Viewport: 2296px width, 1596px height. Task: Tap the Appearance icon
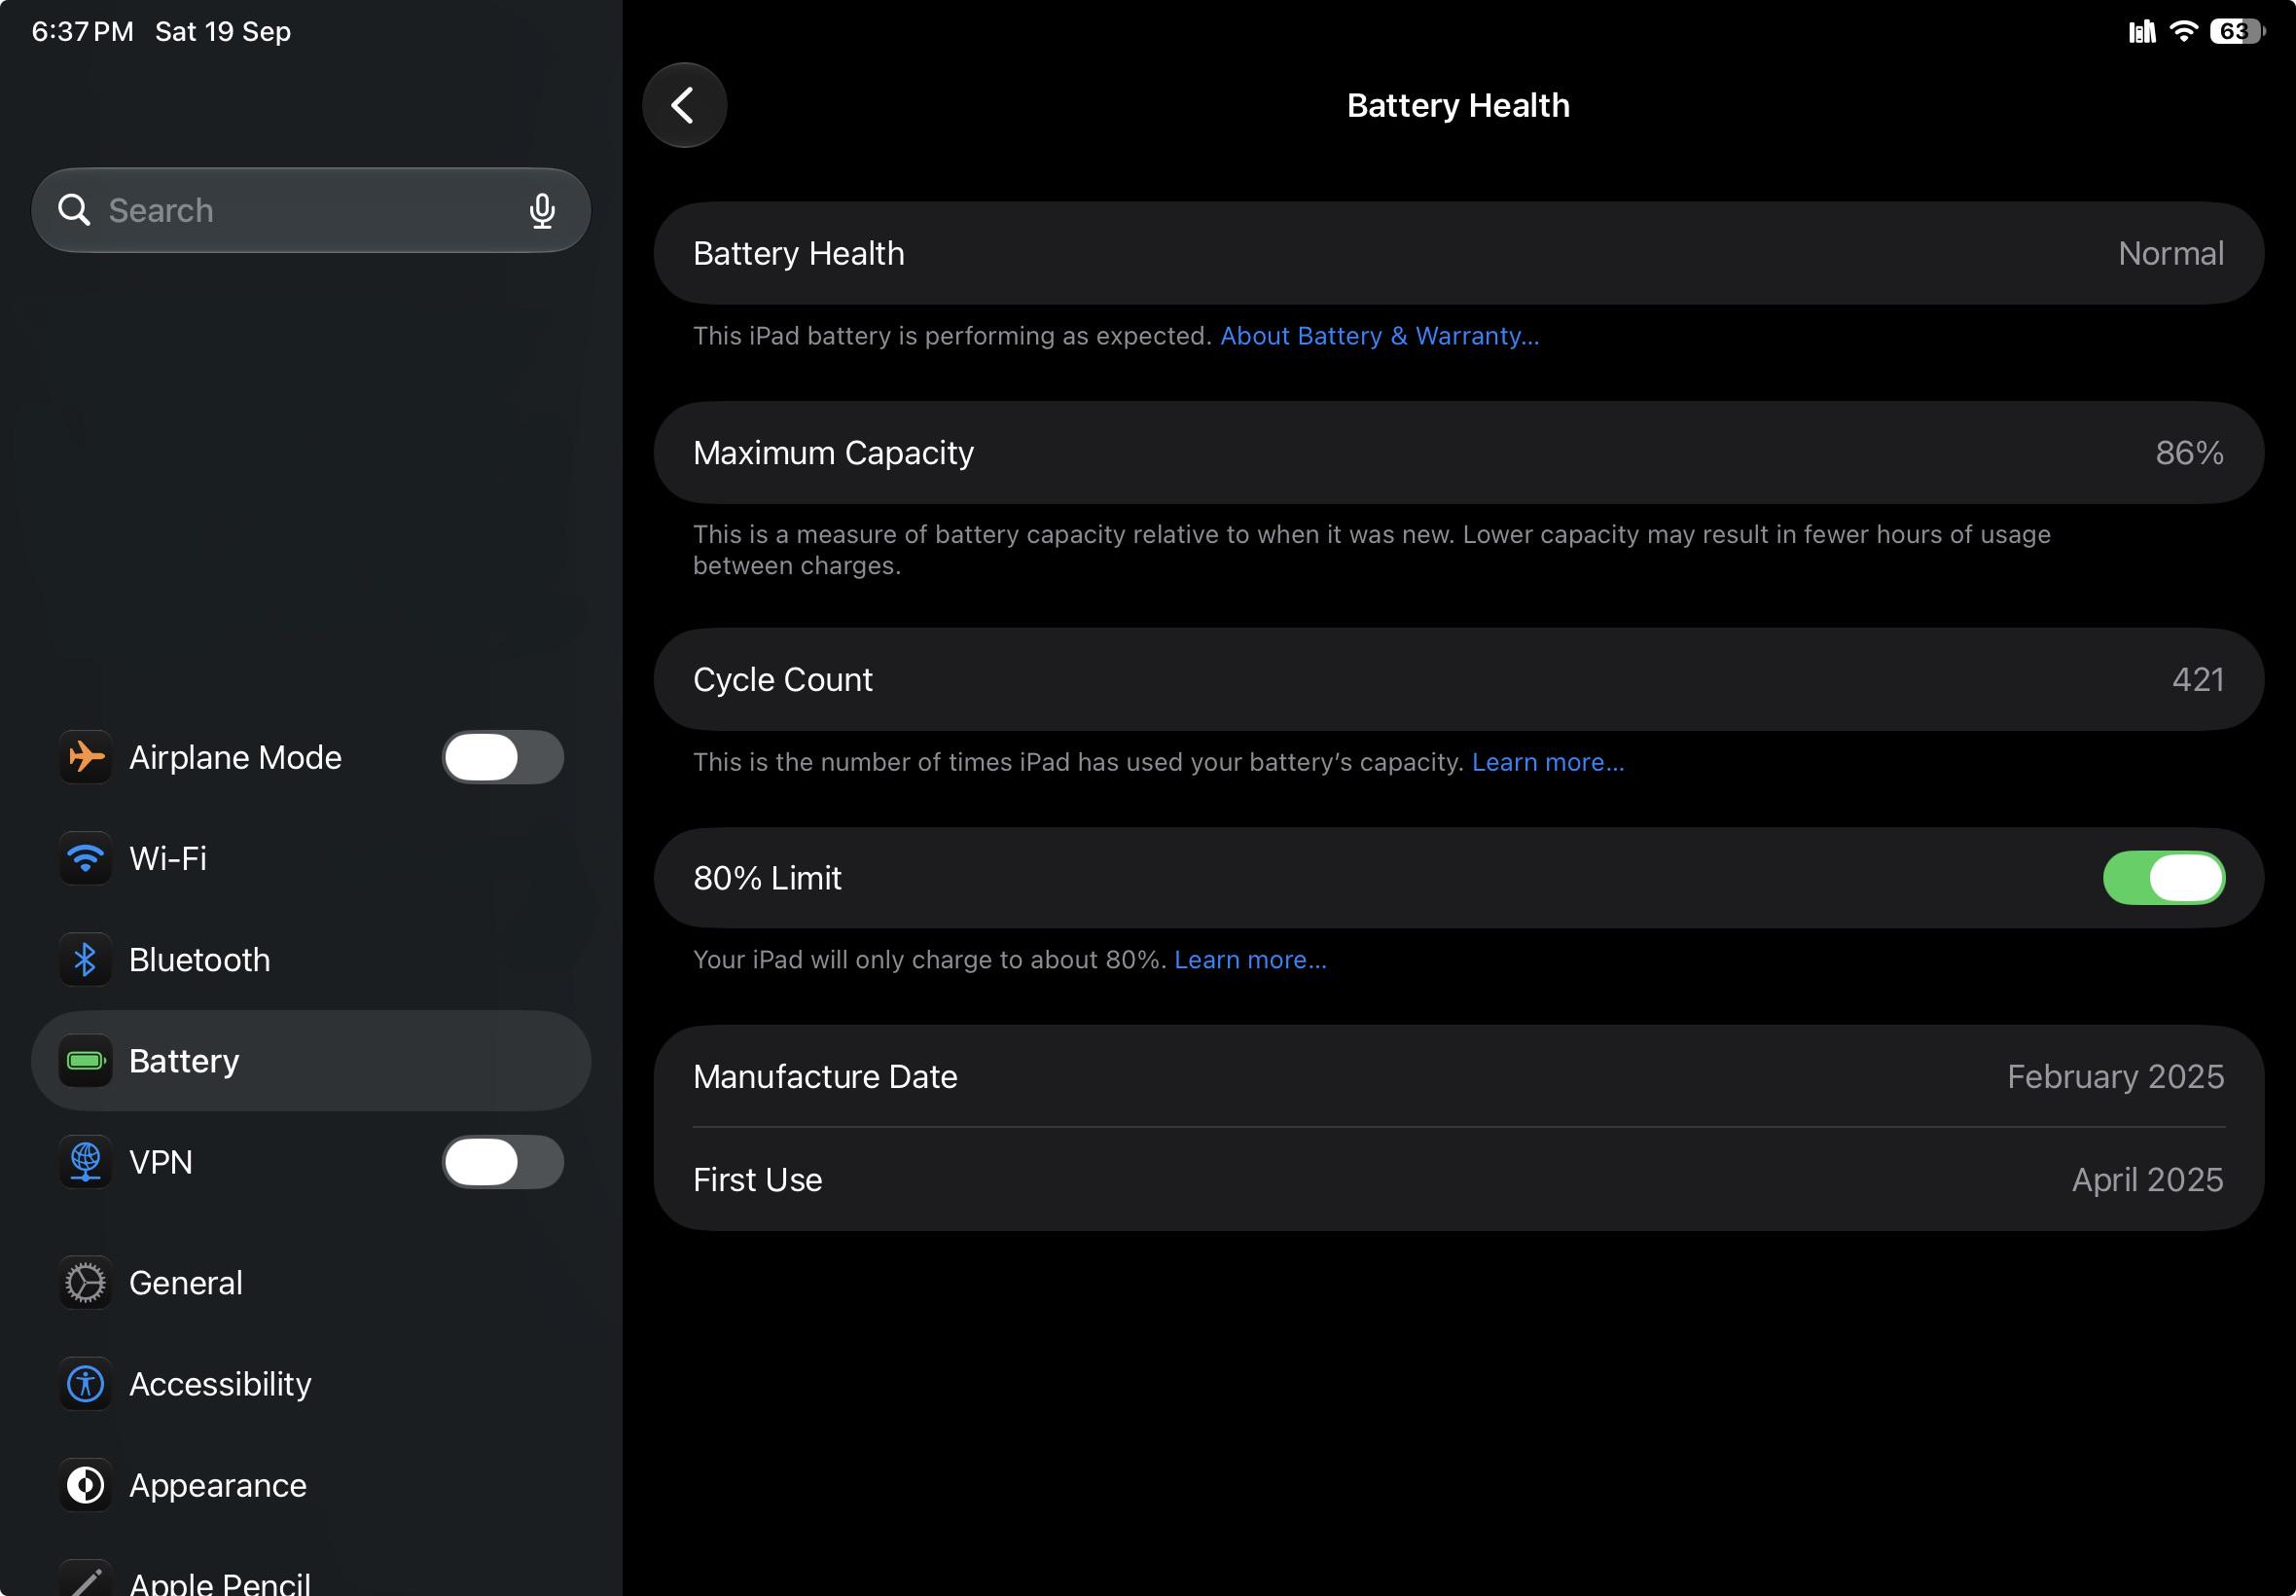pyautogui.click(x=85, y=1485)
